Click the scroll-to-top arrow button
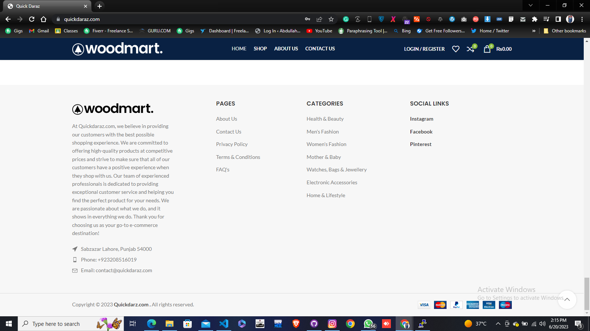This screenshot has width=590, height=331. click(x=567, y=299)
